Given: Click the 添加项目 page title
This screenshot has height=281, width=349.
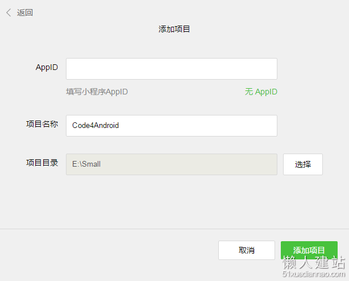Looking at the screenshot, I should pyautogui.click(x=174, y=29).
